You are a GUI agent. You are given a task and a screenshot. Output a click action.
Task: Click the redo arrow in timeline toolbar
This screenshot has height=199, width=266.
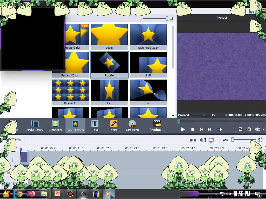(x=19, y=140)
